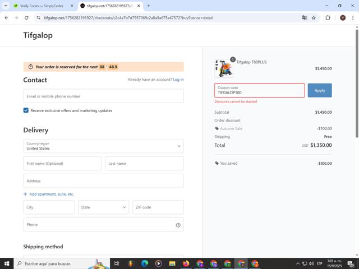Viewport: 359px width, 269px height.
Task: Reload the checkout page
Action: [26, 18]
